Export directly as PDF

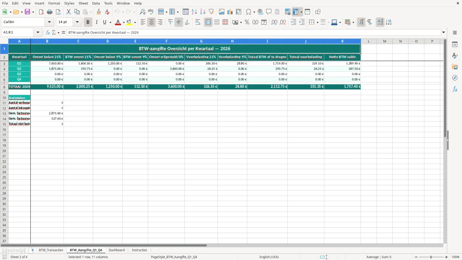point(41,12)
